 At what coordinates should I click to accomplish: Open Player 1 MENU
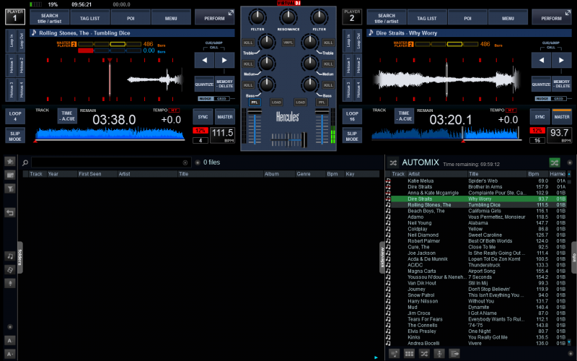171,17
